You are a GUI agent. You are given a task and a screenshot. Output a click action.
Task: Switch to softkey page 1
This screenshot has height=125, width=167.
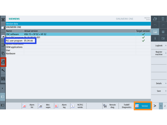pos(161,106)
